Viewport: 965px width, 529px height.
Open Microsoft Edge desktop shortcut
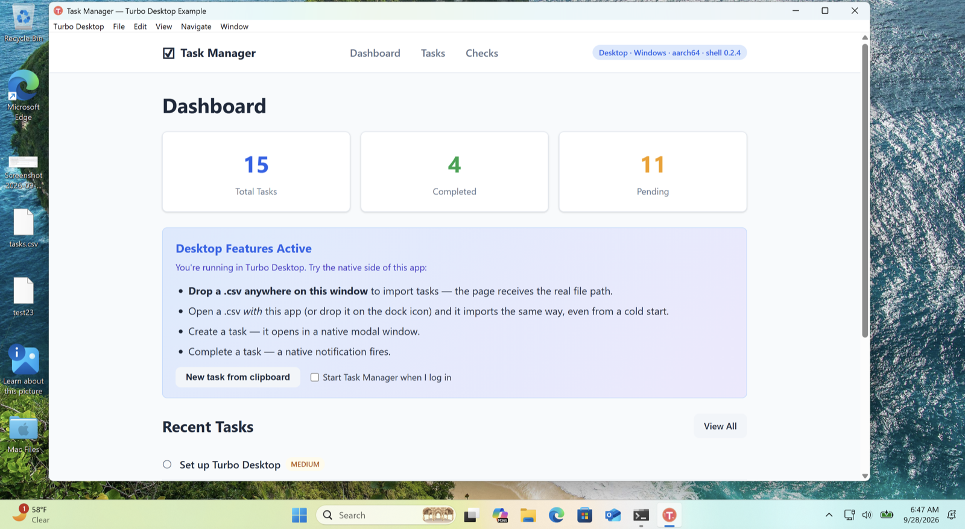tap(24, 95)
